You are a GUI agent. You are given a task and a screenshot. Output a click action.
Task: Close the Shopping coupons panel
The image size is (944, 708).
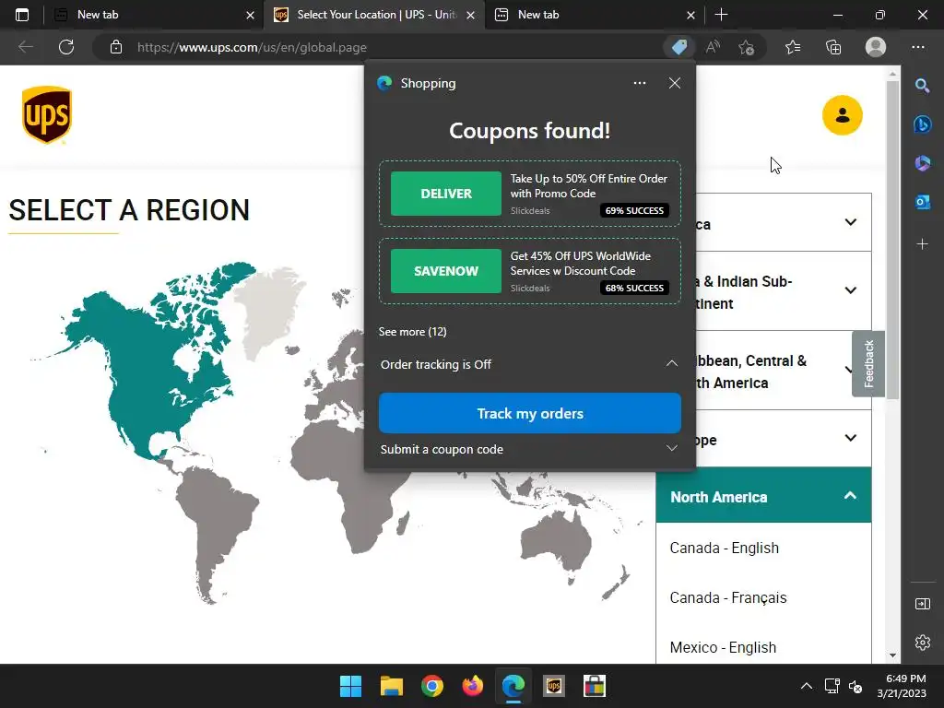675,83
